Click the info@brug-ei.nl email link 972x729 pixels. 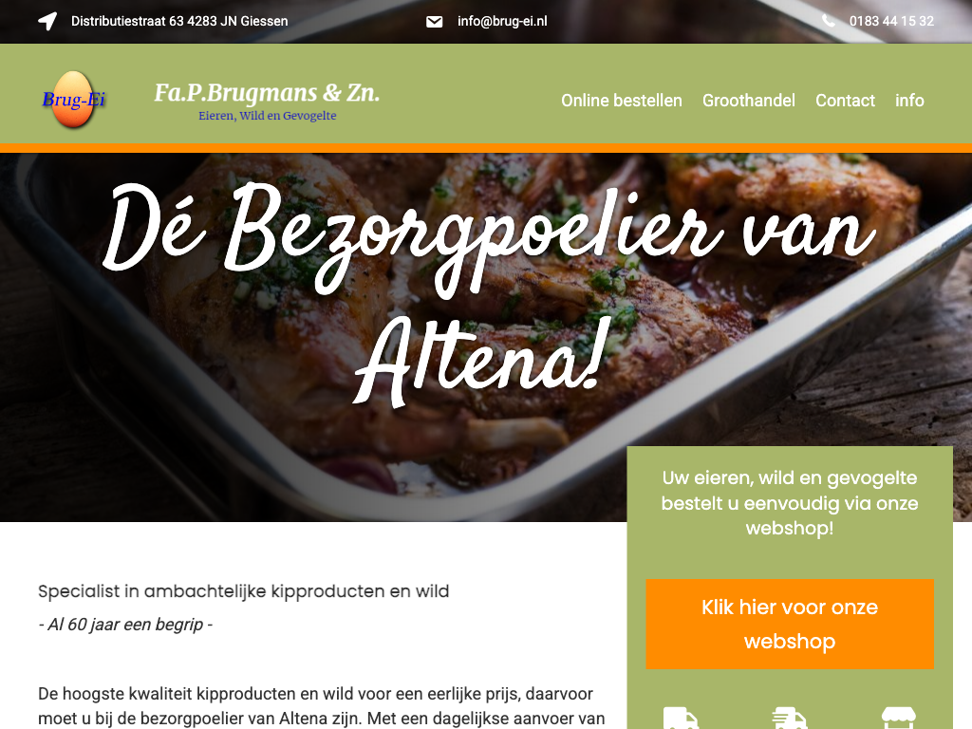tap(502, 21)
